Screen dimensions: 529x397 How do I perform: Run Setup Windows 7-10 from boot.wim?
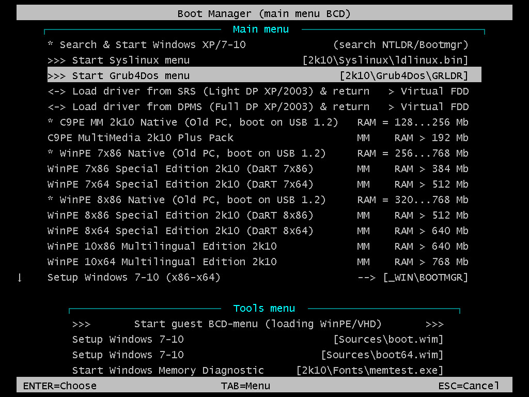[129, 339]
